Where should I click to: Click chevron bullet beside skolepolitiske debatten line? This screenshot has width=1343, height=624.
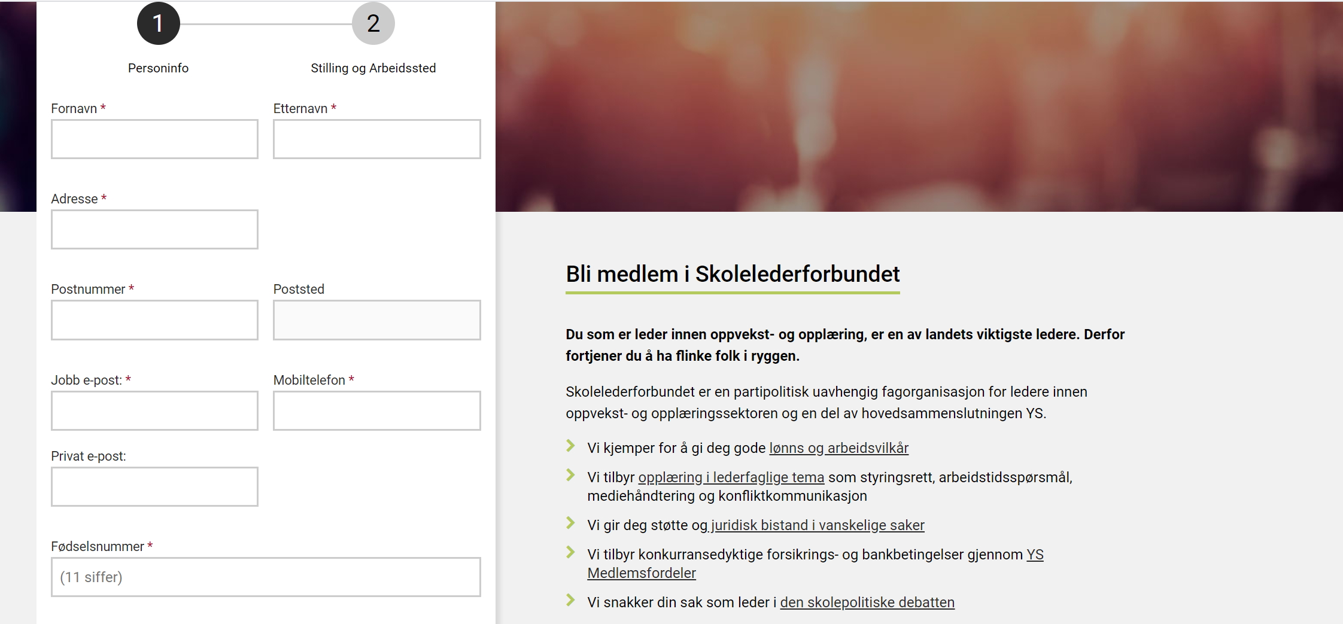570,600
